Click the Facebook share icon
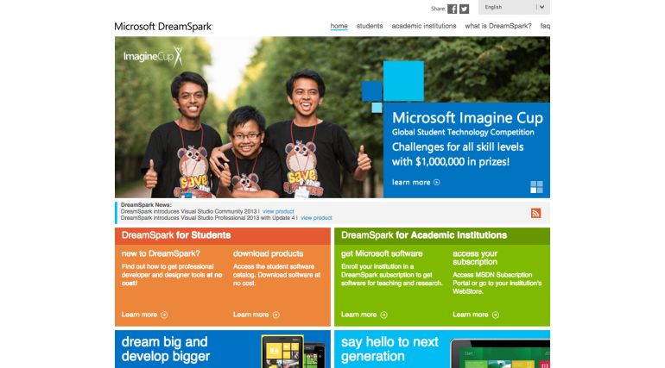 [452, 9]
